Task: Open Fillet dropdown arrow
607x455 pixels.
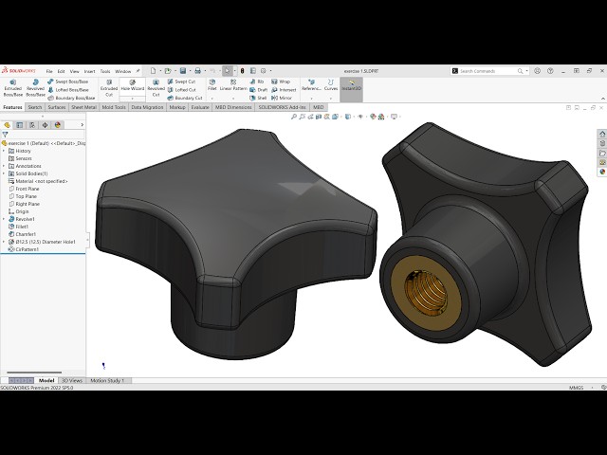Action: pos(212,99)
